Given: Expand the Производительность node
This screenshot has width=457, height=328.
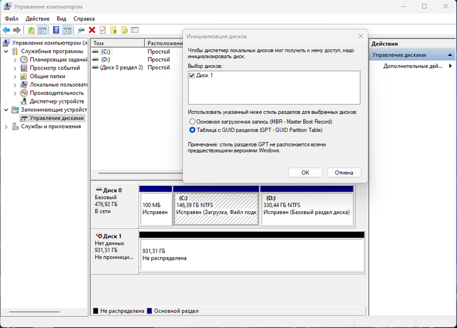Looking at the screenshot, I should [15, 93].
